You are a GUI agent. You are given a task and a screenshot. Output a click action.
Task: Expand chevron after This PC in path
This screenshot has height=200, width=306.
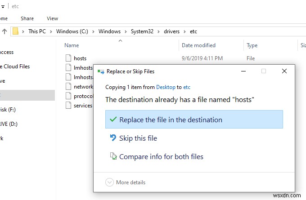(51, 31)
